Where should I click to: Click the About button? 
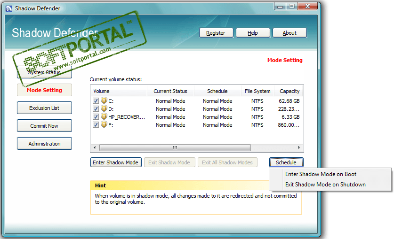289,33
